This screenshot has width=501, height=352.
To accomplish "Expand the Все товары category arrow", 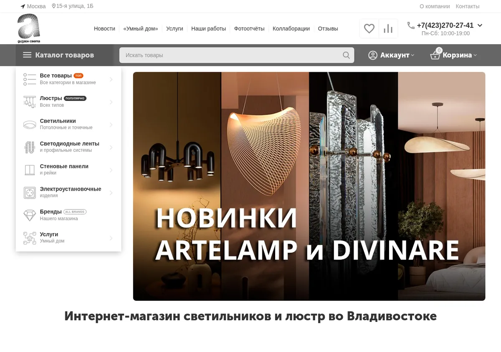I will click(111, 79).
